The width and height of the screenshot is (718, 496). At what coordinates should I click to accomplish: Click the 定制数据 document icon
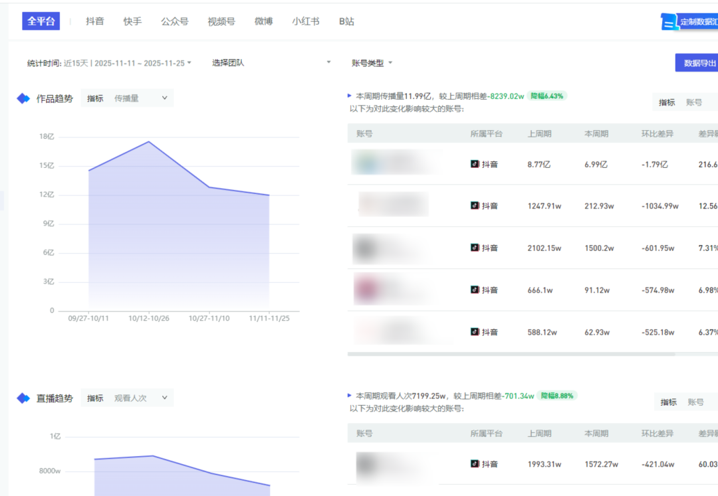[x=669, y=22]
